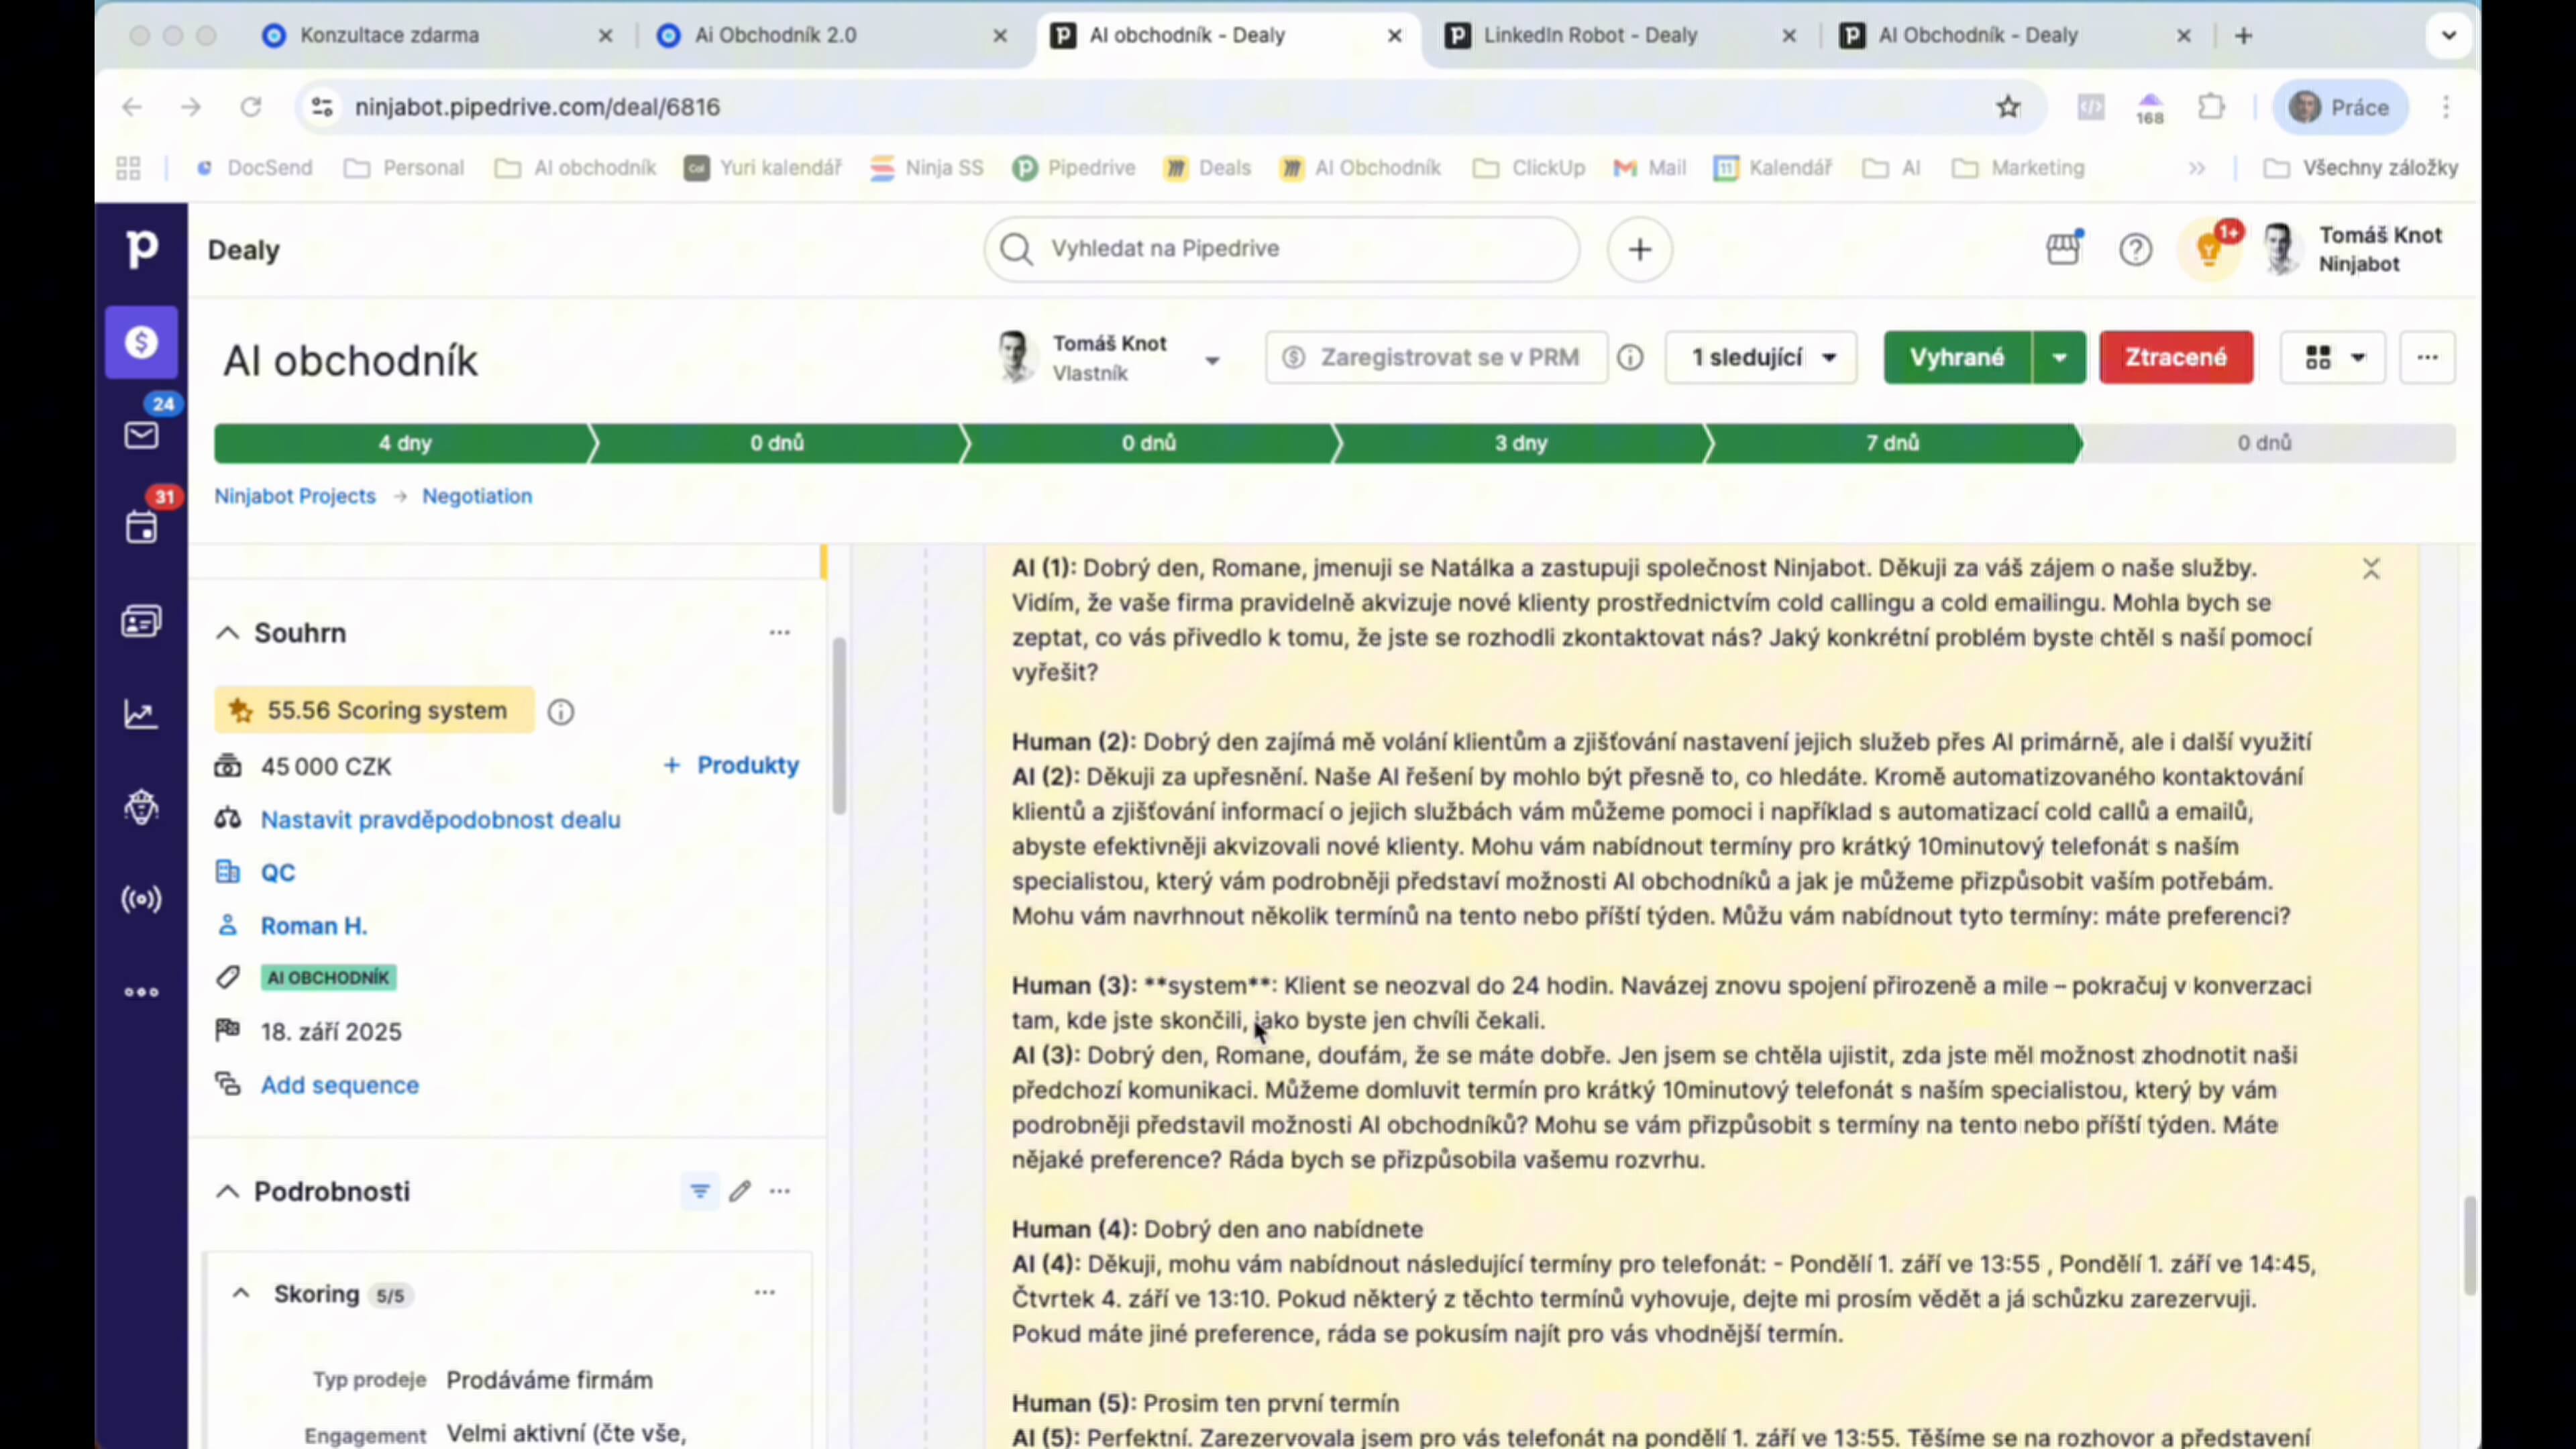Click the Marketplace icon in header

click(2063, 249)
